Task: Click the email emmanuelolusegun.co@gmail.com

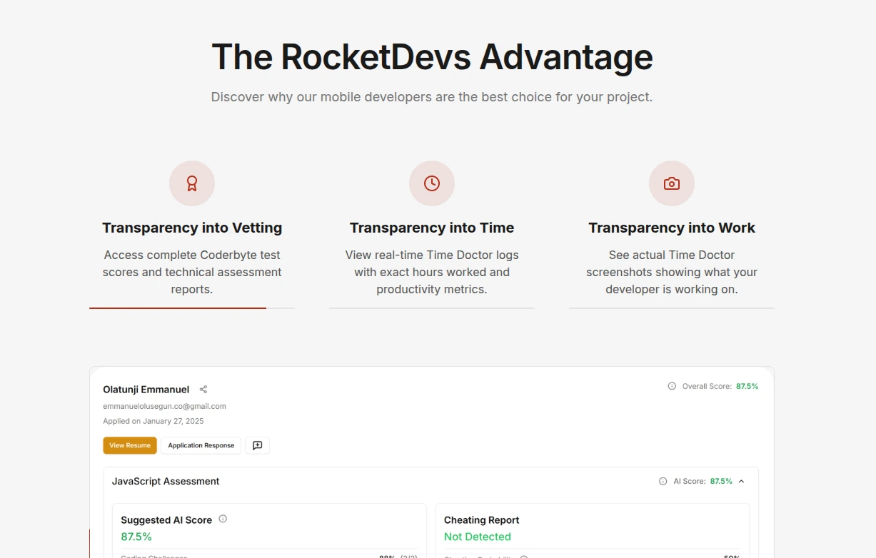Action: point(164,406)
